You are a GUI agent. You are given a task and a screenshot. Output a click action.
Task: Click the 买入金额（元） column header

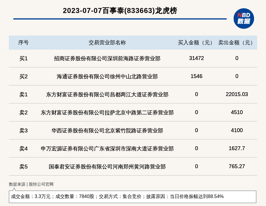197,43
